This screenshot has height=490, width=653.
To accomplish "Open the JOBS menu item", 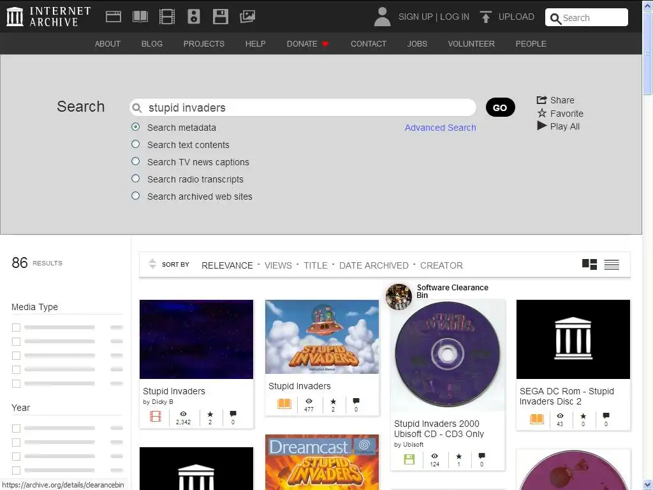I will tap(417, 44).
